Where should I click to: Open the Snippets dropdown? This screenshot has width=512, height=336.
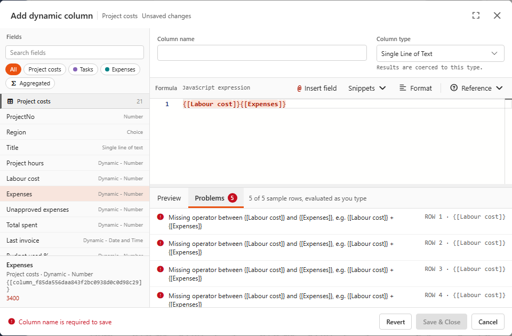pyautogui.click(x=367, y=88)
